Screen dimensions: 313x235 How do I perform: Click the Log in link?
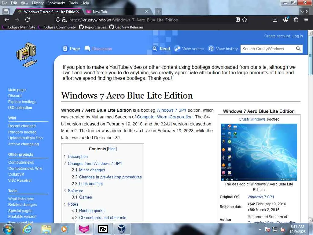pyautogui.click(x=298, y=36)
